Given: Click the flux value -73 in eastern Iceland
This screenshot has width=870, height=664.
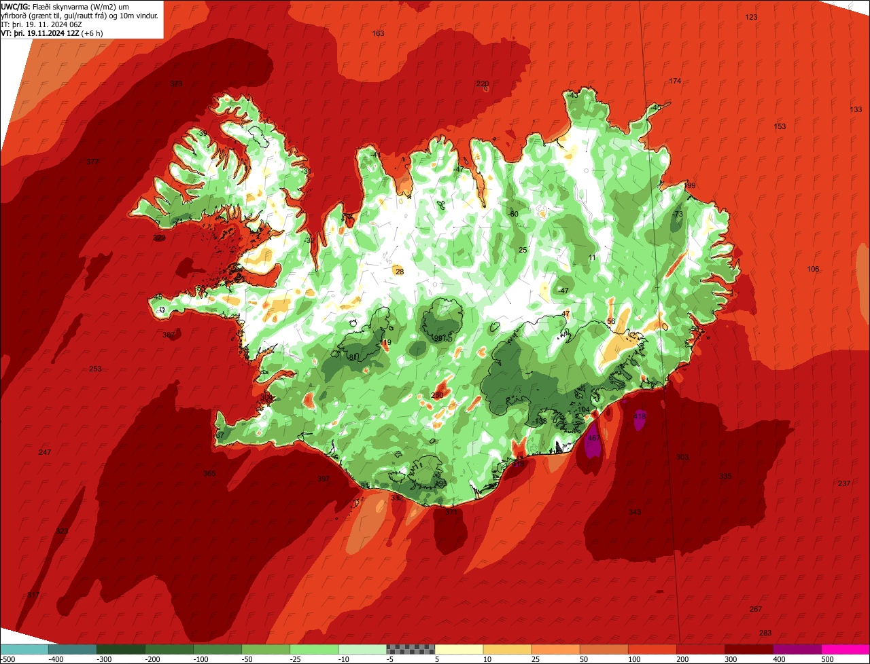Looking at the screenshot, I should pos(677,214).
